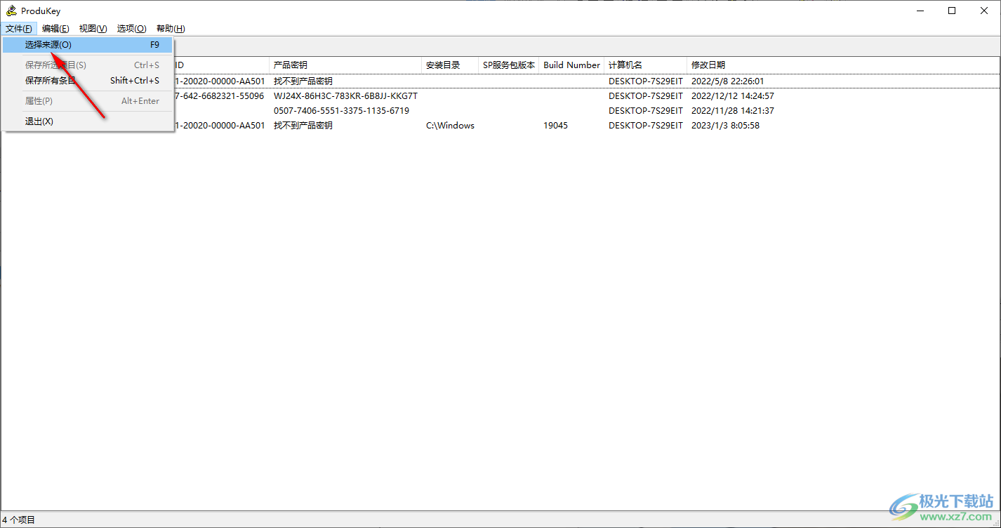Select key 0507-7406-5551-3375-1135-6719

[341, 111]
